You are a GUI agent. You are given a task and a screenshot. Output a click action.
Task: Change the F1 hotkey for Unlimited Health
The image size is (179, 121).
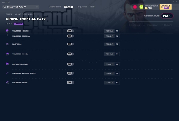[117, 31]
